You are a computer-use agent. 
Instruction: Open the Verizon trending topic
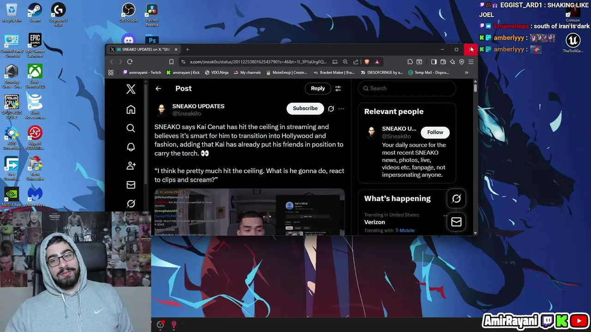[x=374, y=222]
